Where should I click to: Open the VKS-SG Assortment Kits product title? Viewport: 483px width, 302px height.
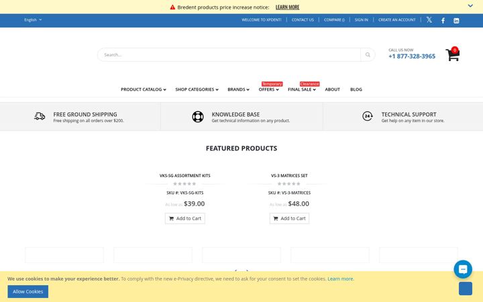tap(185, 176)
